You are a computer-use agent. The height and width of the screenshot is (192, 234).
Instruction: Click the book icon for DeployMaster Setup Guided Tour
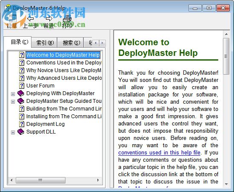point(21,101)
